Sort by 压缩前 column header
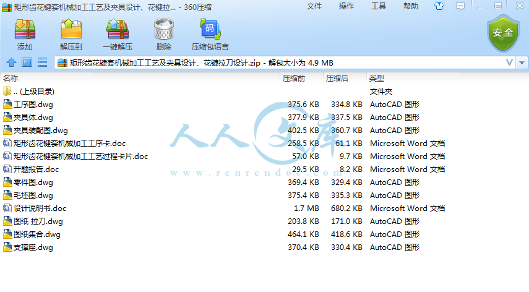Screen dimensions: 529x292 [x=294, y=78]
